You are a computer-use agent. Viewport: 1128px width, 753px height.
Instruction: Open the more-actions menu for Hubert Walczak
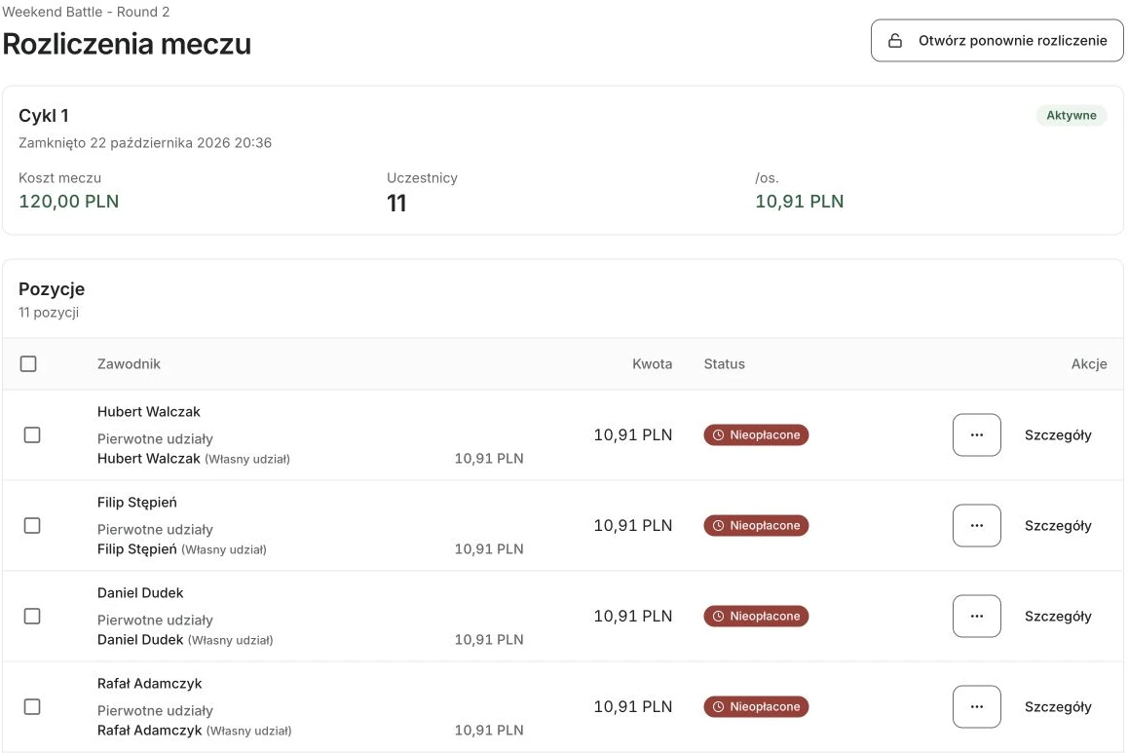977,435
